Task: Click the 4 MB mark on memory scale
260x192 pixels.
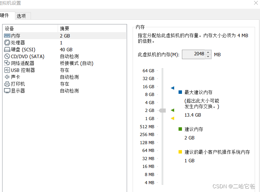Action: 150,183
